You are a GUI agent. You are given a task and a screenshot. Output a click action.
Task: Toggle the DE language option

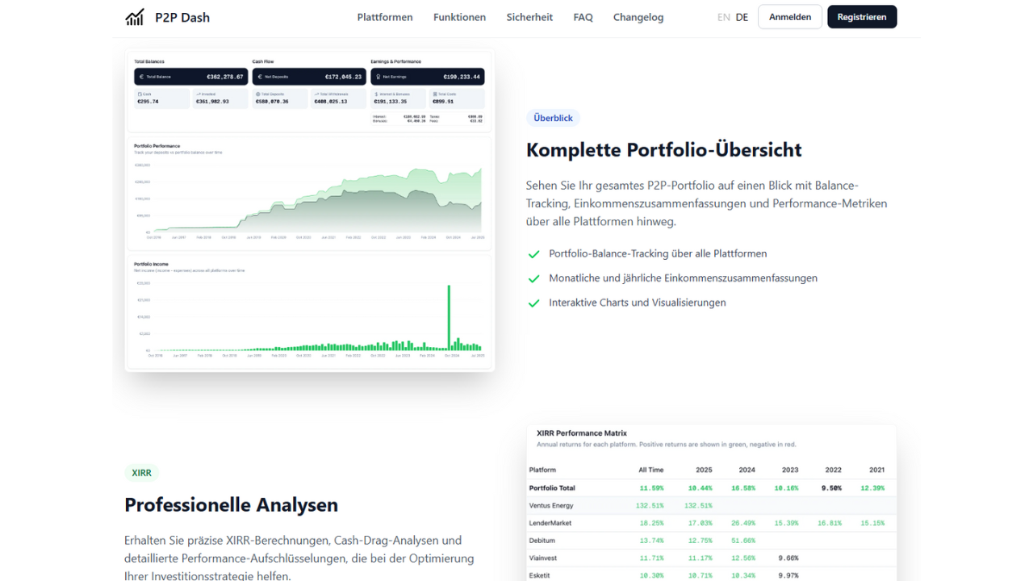(742, 16)
